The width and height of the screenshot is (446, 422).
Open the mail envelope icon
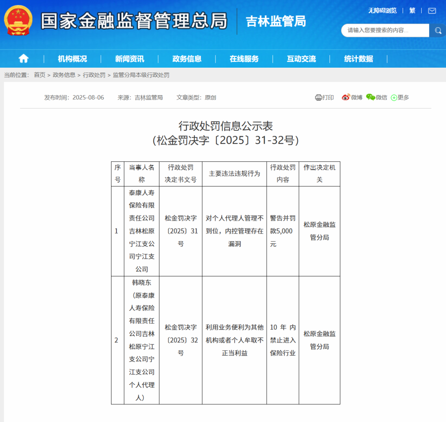(432, 11)
